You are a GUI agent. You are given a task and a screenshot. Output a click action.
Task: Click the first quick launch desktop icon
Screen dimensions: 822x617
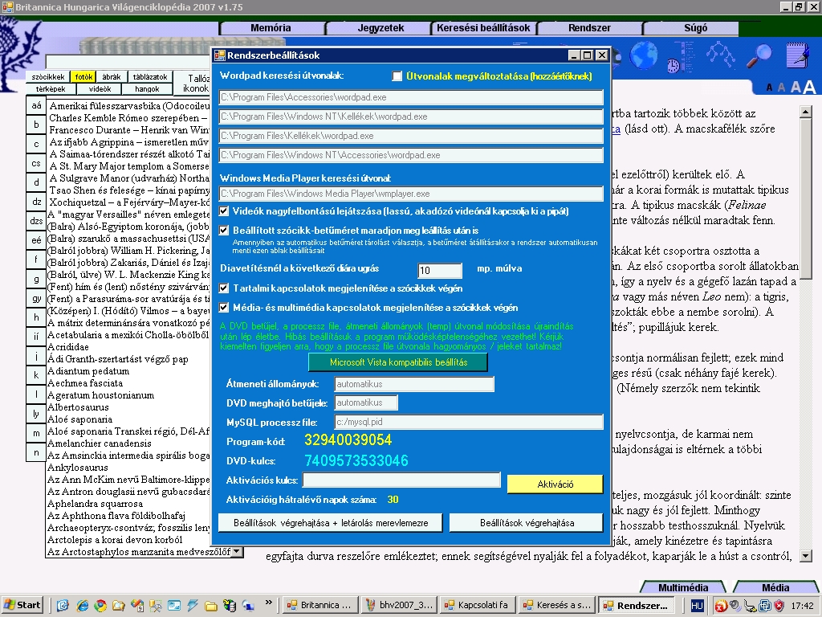point(63,606)
